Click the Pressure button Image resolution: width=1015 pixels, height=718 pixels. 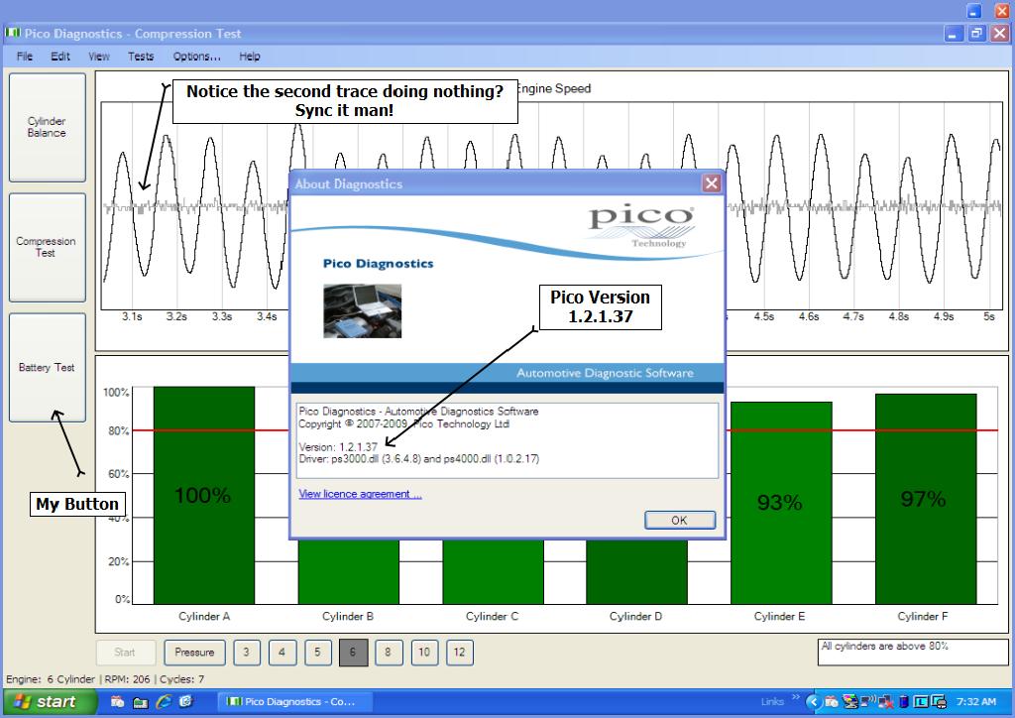[194, 652]
